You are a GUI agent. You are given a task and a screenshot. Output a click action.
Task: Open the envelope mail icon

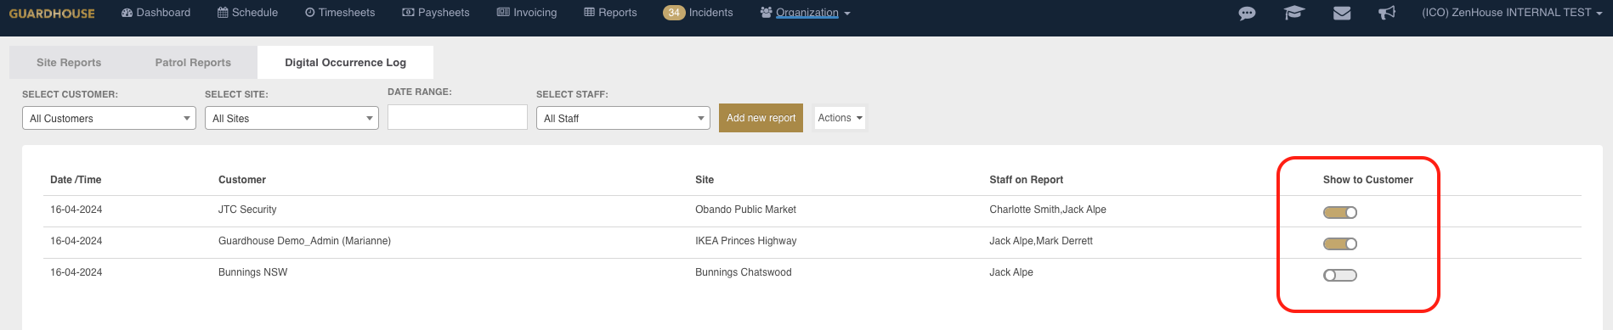(x=1342, y=13)
